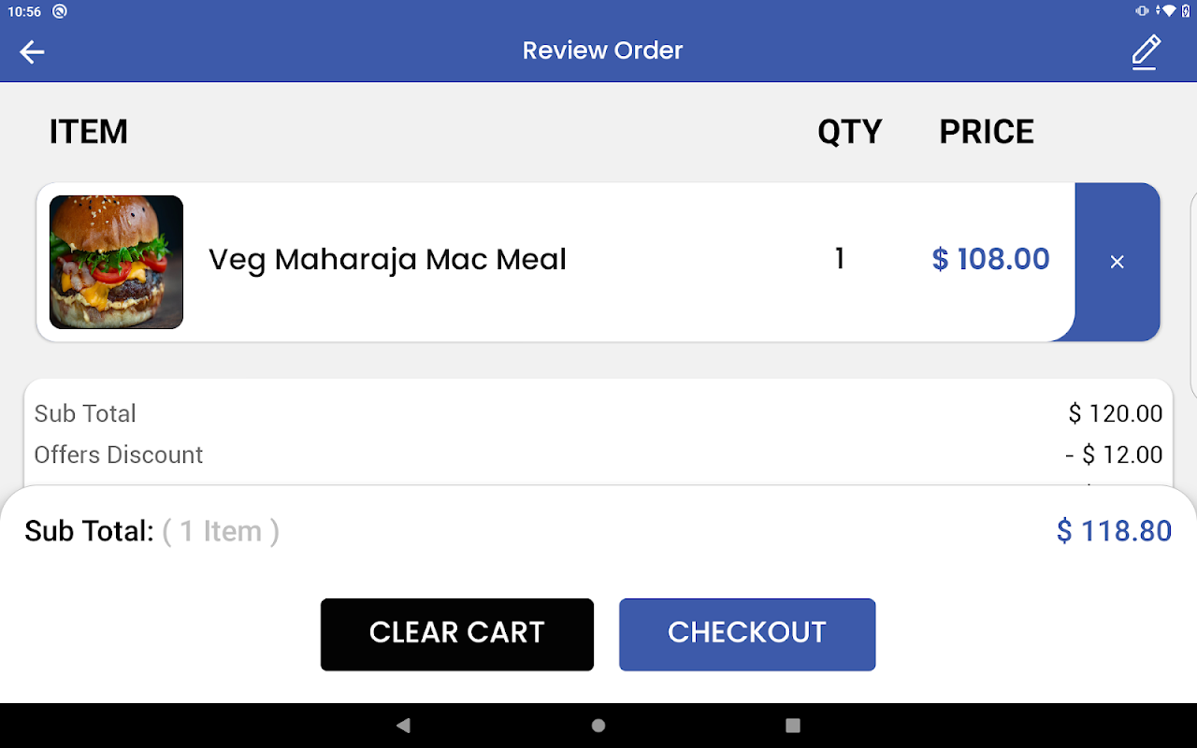Tap Android home circle button
The width and height of the screenshot is (1197, 748).
click(x=598, y=726)
